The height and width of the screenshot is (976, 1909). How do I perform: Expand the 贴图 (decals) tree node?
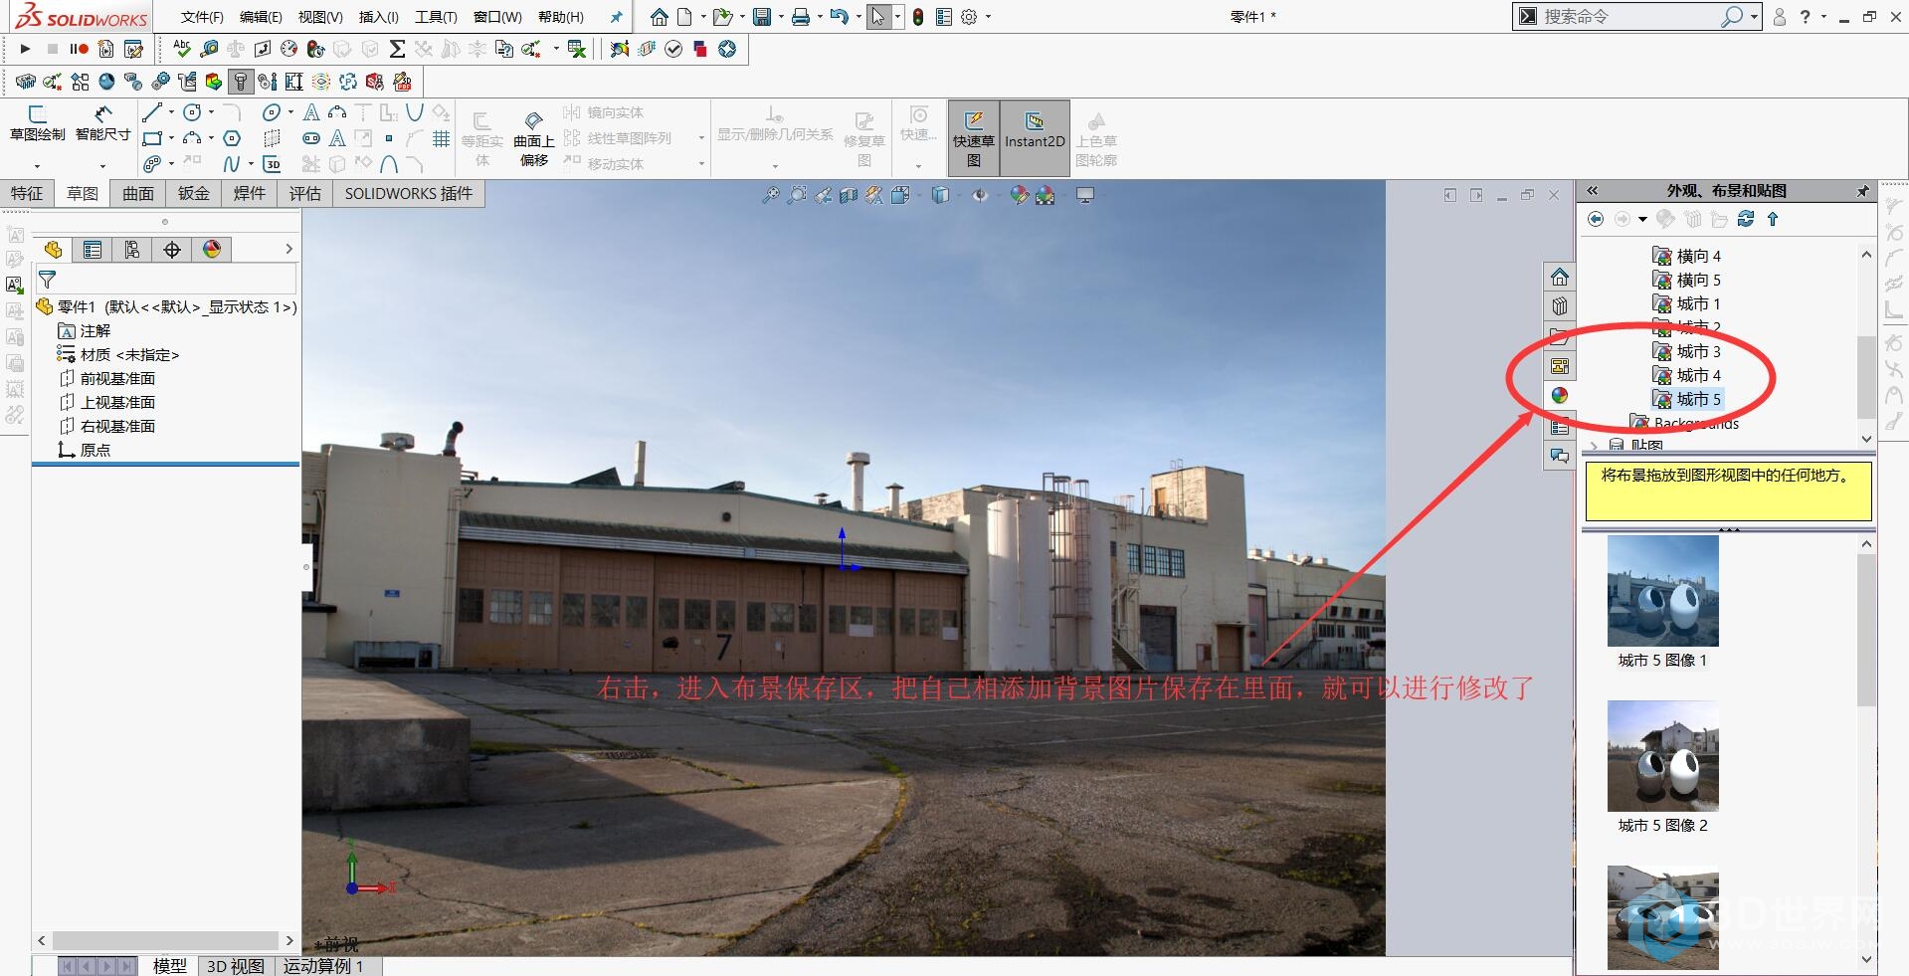[1595, 445]
